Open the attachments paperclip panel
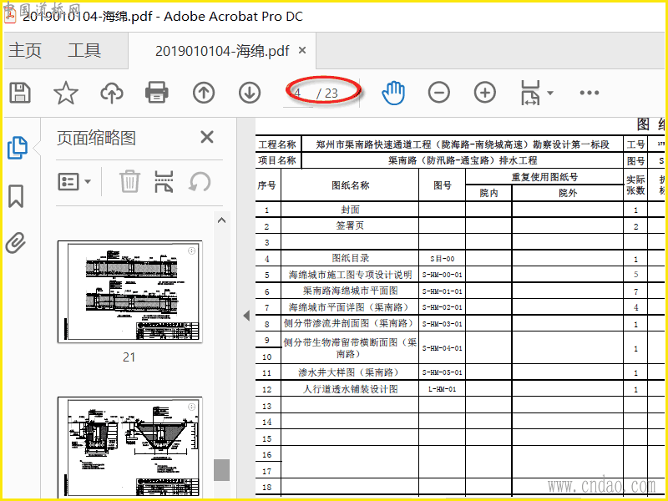 point(16,243)
